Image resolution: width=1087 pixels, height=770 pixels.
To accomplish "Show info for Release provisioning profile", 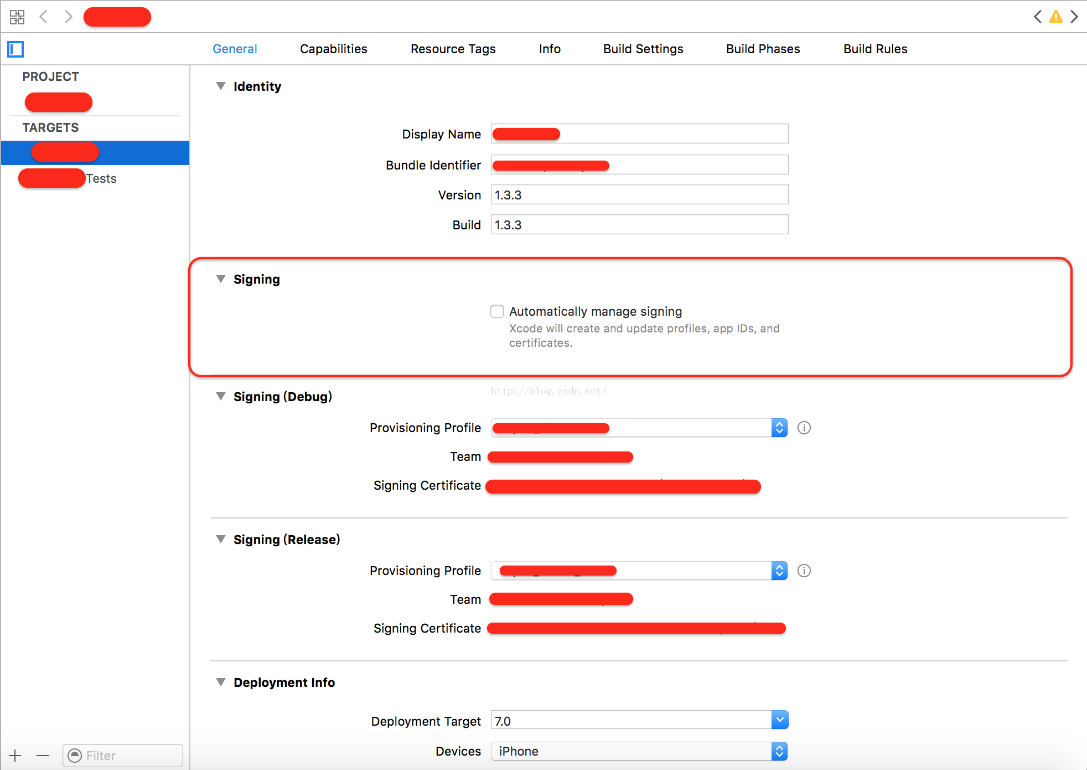I will pyautogui.click(x=804, y=571).
